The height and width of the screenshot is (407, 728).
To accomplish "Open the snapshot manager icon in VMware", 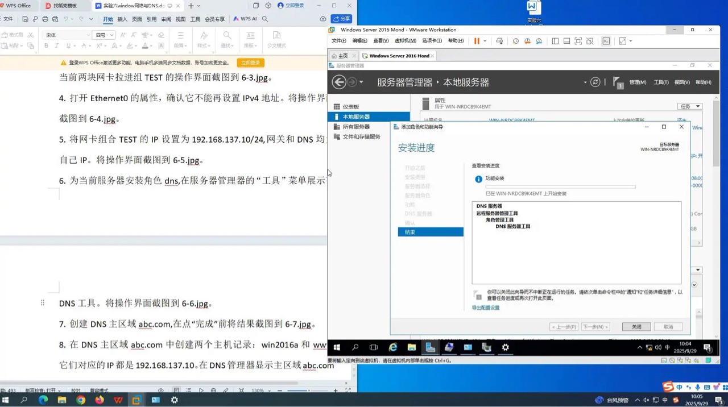I will coord(539,41).
